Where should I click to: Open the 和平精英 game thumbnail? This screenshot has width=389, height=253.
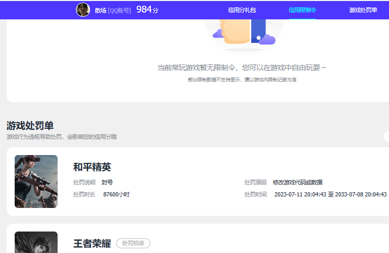36,181
